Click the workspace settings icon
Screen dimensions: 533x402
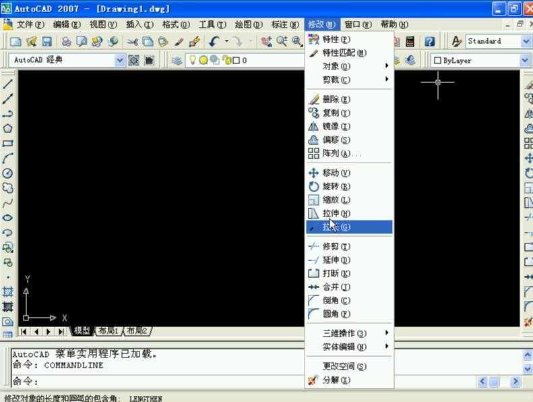(x=133, y=61)
